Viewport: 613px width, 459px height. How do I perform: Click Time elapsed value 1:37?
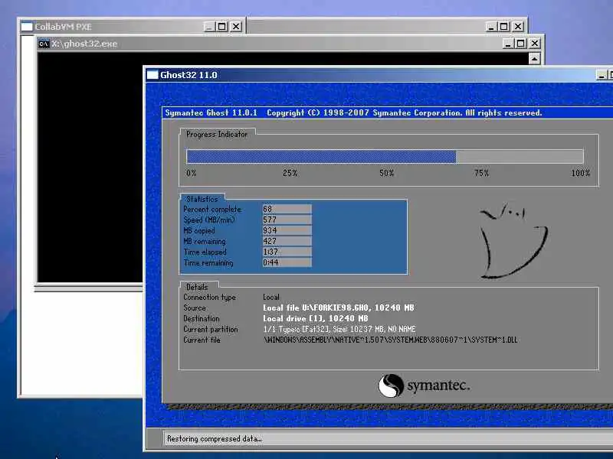coord(287,252)
